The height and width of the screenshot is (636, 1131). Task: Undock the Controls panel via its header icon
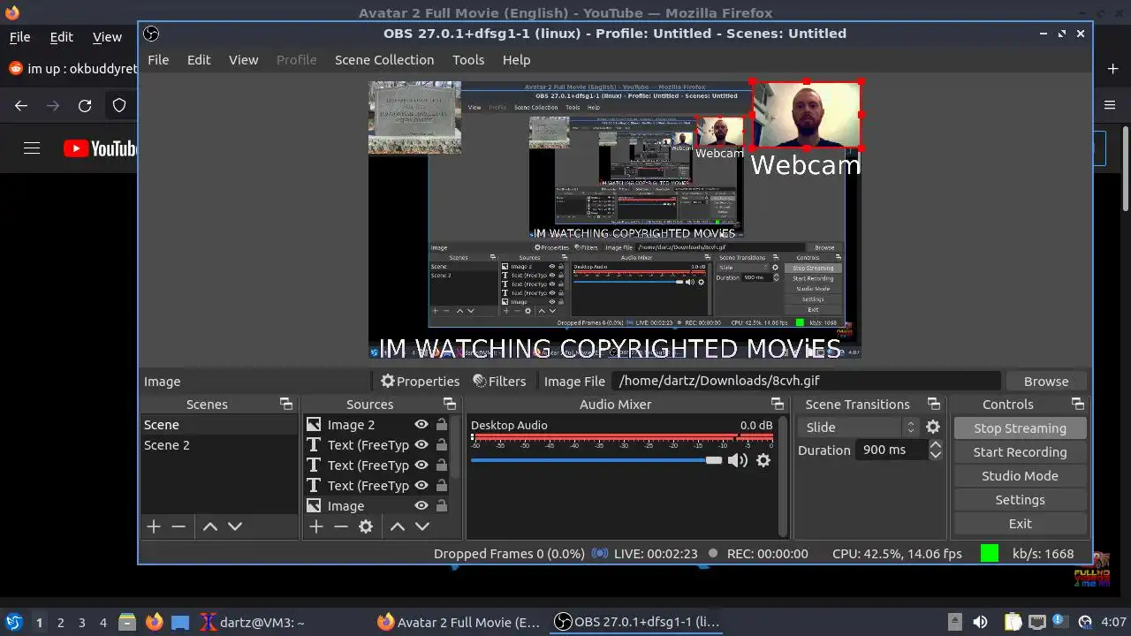click(1078, 404)
